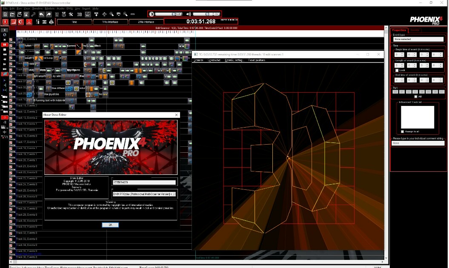
Task: Click the Begin time hours spinner
Action: 399,54
